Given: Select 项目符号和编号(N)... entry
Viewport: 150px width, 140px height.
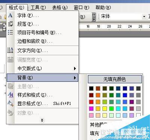Looking at the screenshot, I should (x=42, y=32).
